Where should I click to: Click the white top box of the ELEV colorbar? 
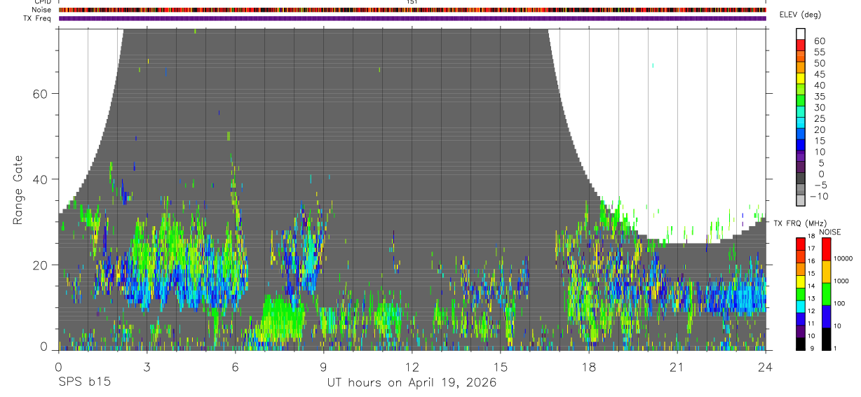[801, 34]
